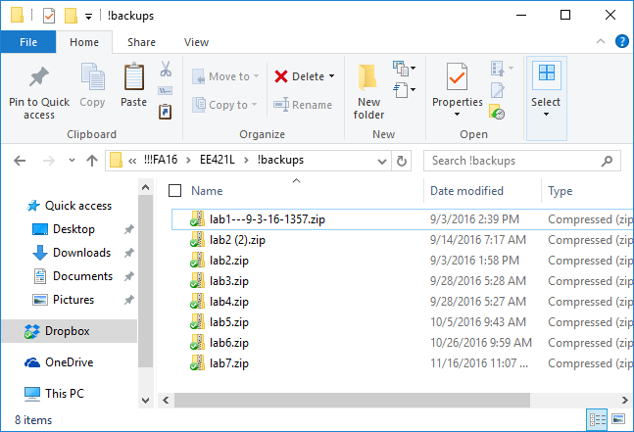Click the Rename button in Organize
The width and height of the screenshot is (634, 432).
303,105
